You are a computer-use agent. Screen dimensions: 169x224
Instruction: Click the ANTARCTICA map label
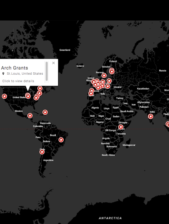click(x=110, y=218)
